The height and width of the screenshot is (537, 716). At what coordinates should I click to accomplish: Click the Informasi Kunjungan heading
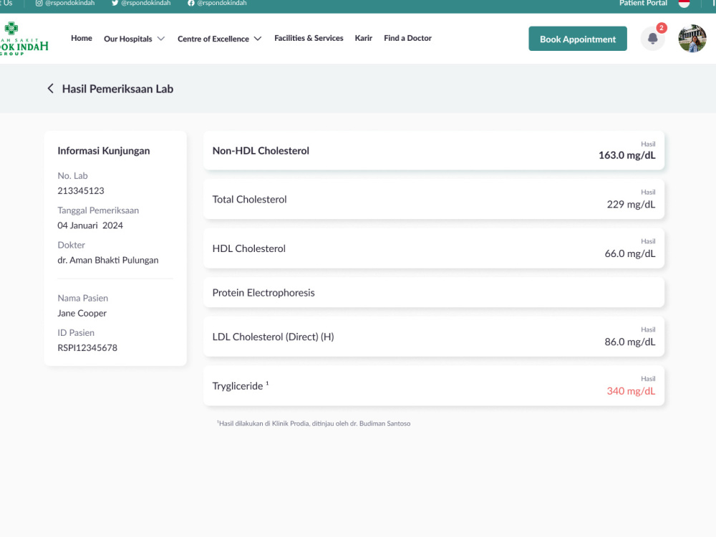(104, 150)
